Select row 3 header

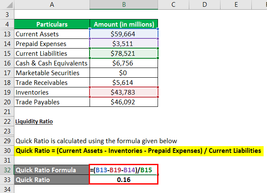7,14
